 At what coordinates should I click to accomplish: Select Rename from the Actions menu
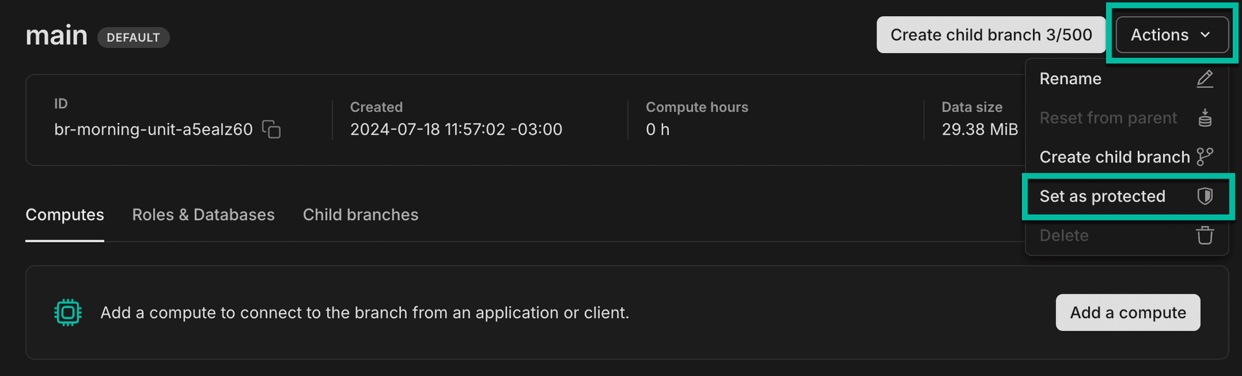coord(1070,79)
